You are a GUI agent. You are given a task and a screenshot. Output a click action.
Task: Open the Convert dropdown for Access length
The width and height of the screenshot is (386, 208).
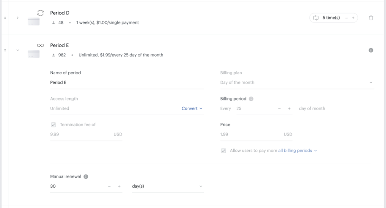coord(192,108)
